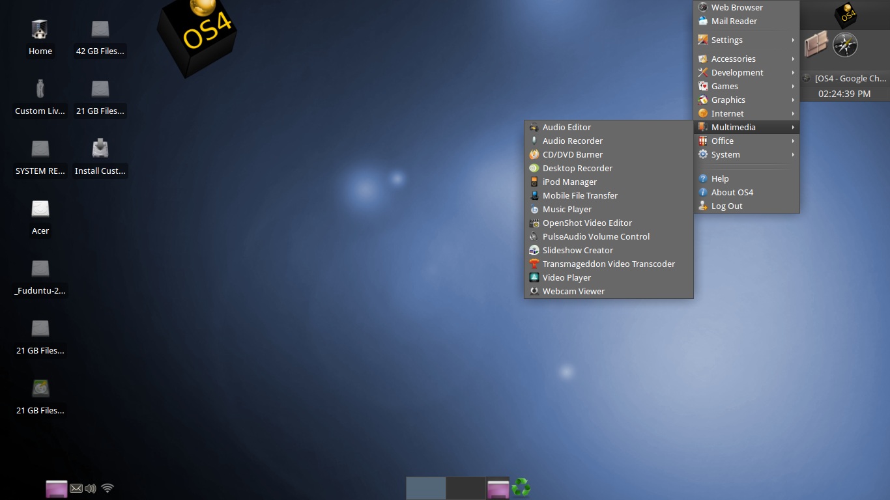Open Video Player from the submenu
890x500 pixels.
609,278
